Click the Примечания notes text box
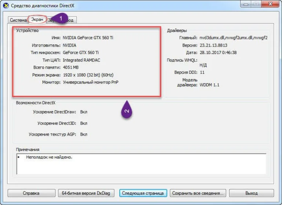282x205 pixels. click(x=141, y=164)
